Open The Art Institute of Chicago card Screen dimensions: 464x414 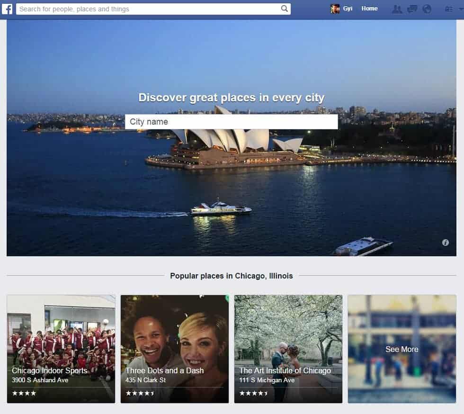point(288,349)
